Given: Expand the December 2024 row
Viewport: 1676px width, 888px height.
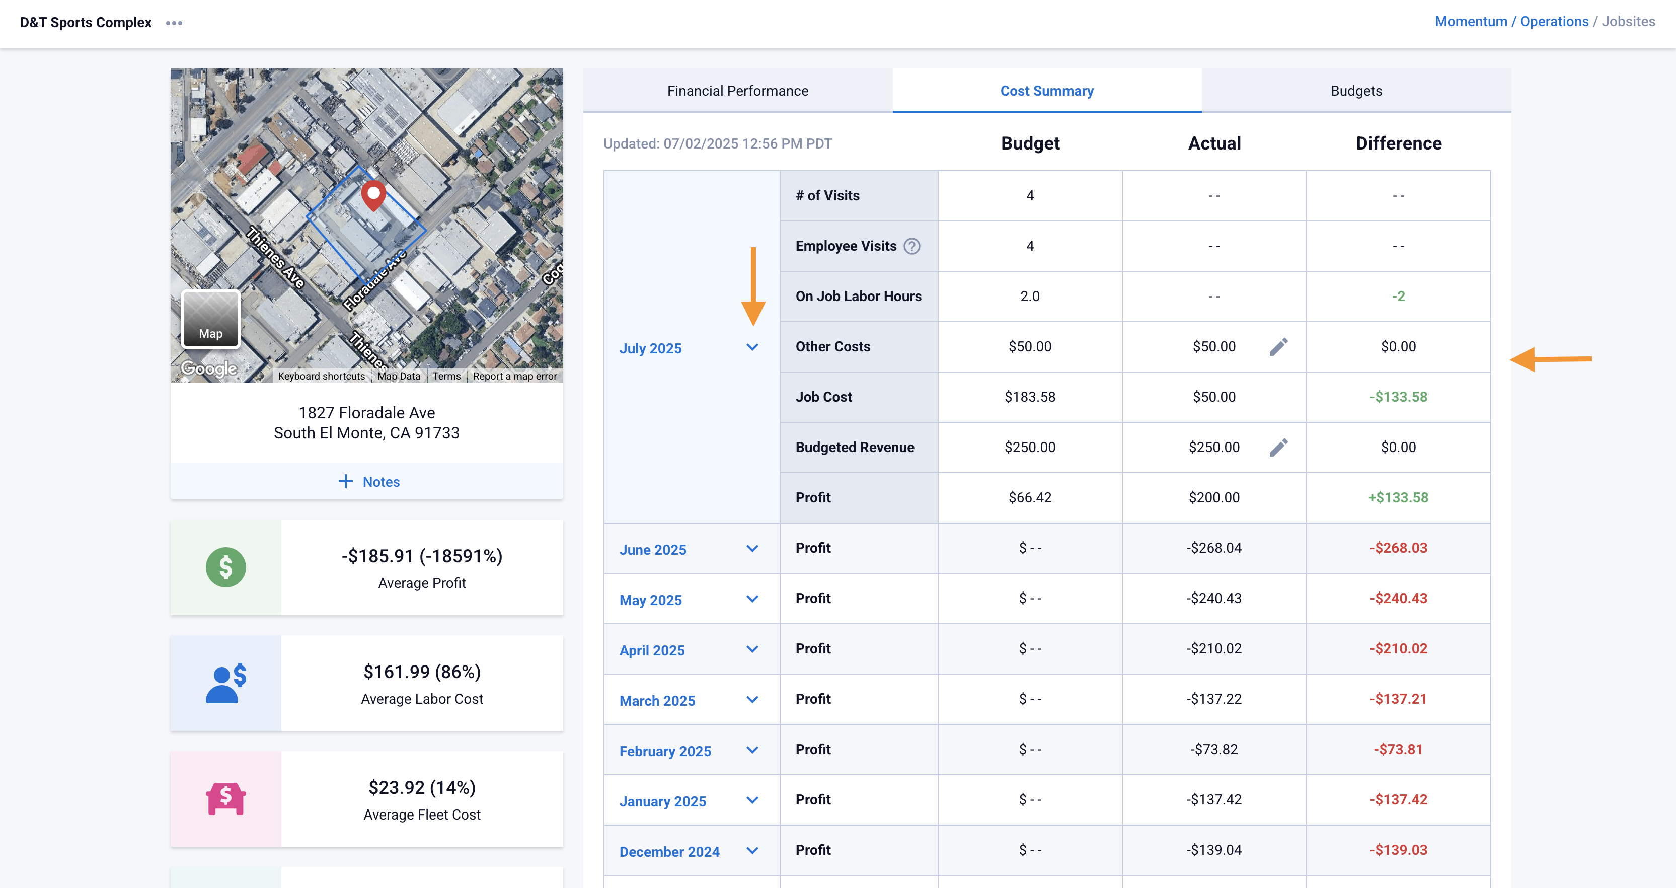Looking at the screenshot, I should tap(752, 851).
